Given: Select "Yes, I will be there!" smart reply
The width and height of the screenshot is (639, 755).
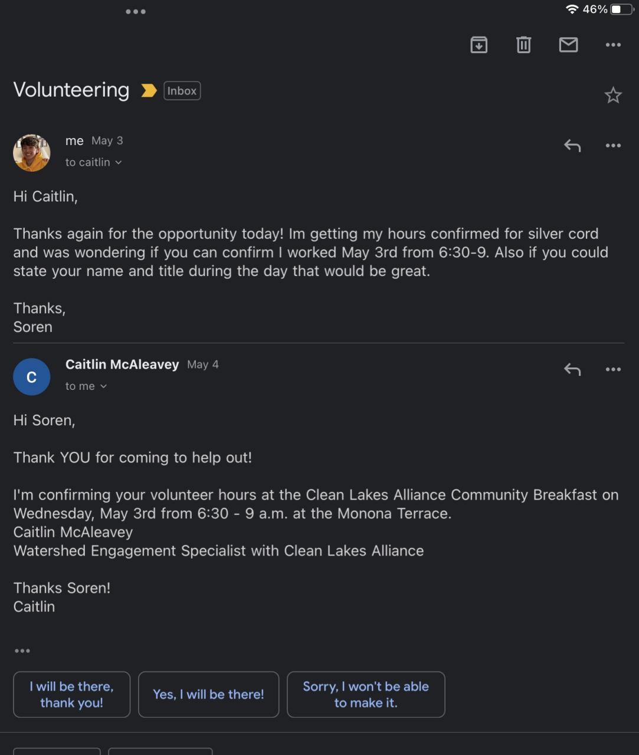Looking at the screenshot, I should pos(208,694).
